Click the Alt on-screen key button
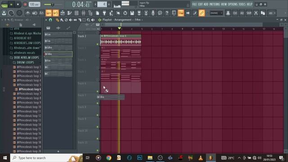288x162 pixels. pyautogui.click(x=242, y=13)
